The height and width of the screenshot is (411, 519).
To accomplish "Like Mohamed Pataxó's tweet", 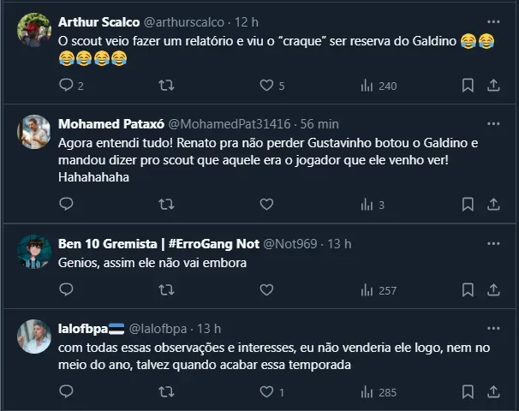I will click(266, 205).
